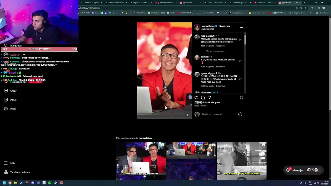
Task: Switch to ANDONI vs CARLOS tab
Action: pyautogui.click(x=265, y=3)
